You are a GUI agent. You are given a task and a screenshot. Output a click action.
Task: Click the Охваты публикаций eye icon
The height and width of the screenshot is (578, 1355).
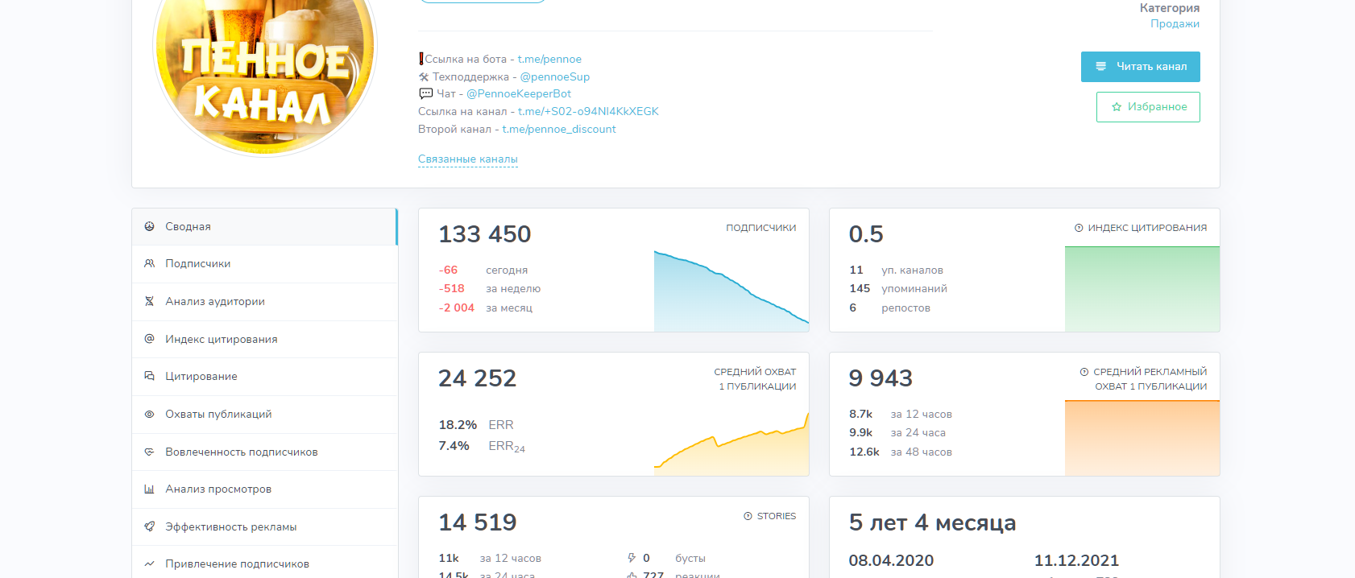click(x=149, y=414)
